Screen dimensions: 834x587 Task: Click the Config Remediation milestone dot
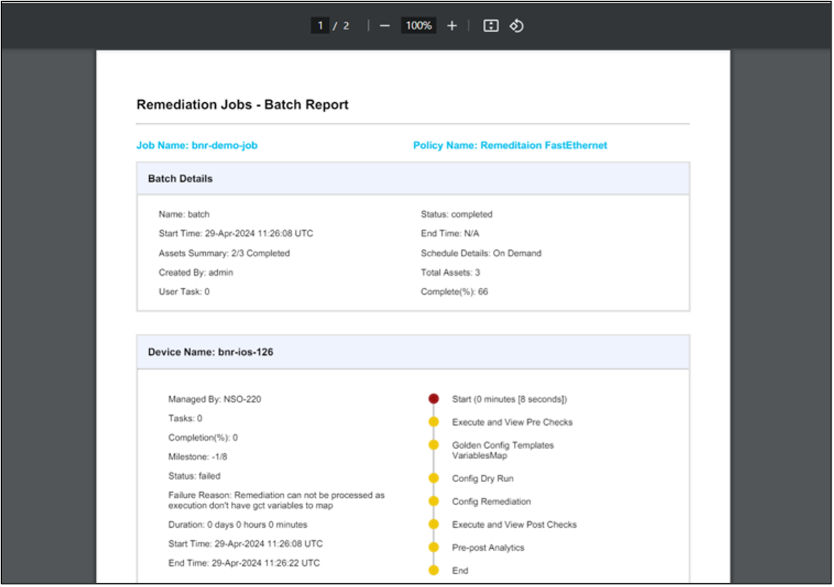point(434,502)
